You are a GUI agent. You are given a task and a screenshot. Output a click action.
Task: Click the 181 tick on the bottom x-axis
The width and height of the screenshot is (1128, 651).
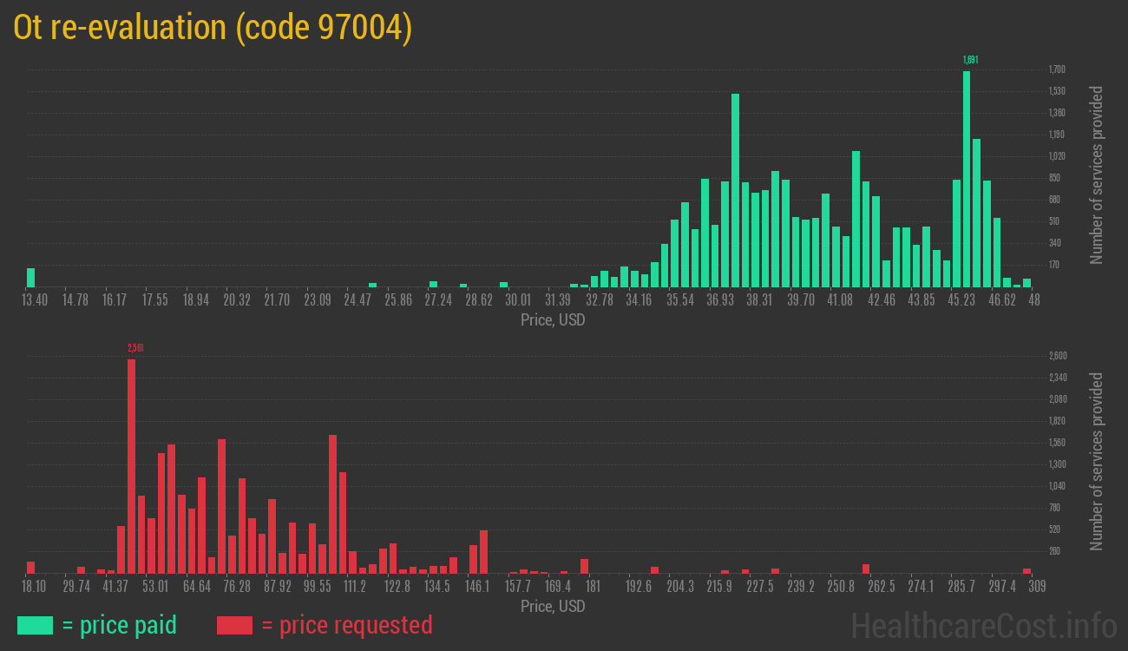click(593, 587)
